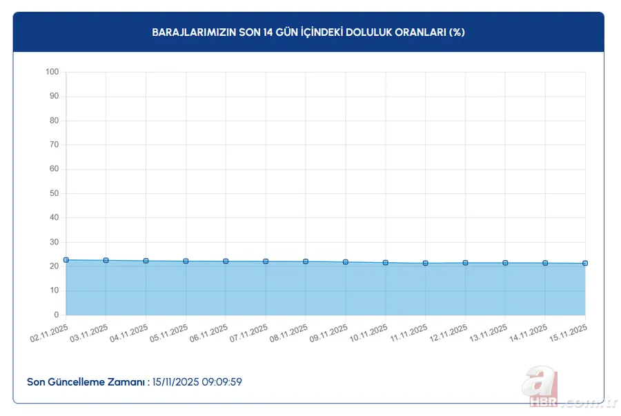Viewport: 621px width, 416px height.
Task: Select the 11.11.2025 data point
Action: pos(426,263)
